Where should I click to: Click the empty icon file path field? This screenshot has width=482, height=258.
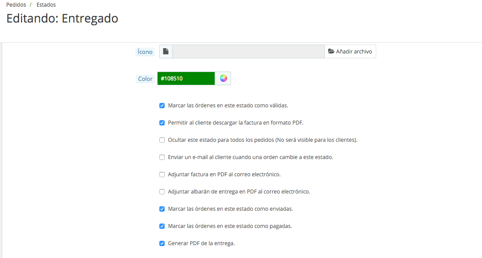pos(248,52)
